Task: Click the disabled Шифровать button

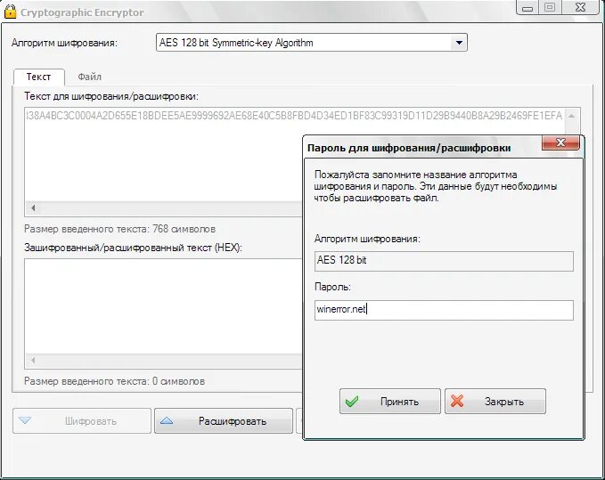Action: (82, 421)
